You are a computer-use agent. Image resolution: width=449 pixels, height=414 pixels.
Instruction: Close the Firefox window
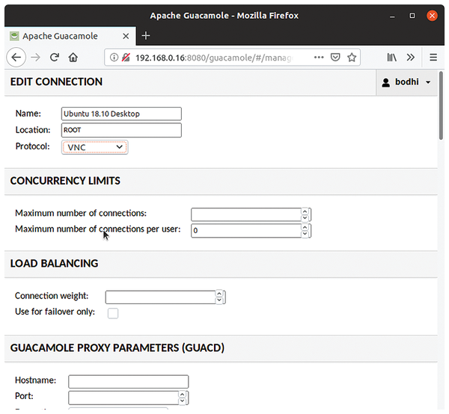click(x=432, y=16)
